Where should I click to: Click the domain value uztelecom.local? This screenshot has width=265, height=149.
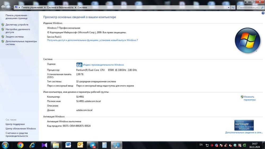[x=84, y=110]
